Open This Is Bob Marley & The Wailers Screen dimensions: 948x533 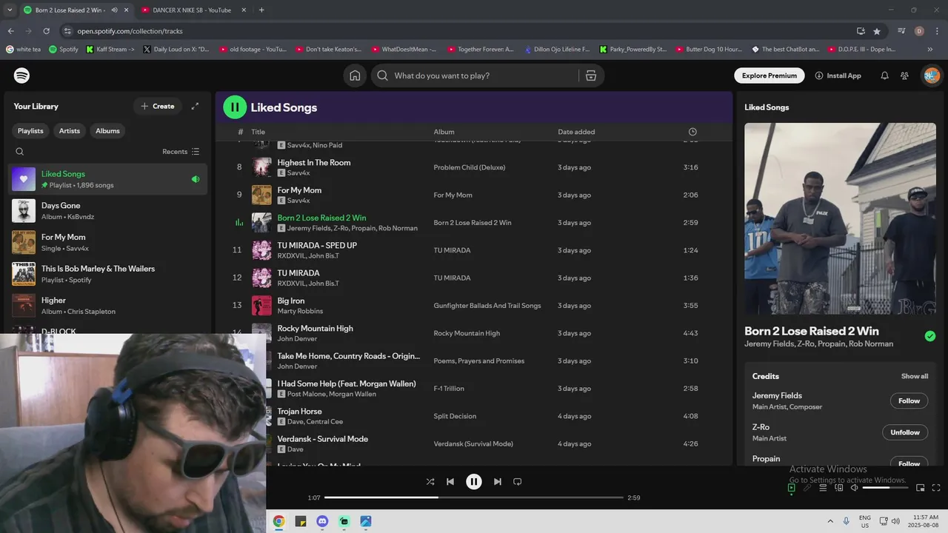108,274
